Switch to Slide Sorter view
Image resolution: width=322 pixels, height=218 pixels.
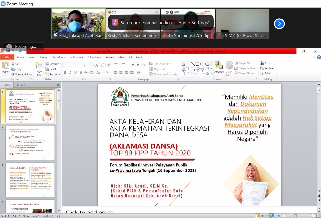click(x=262, y=216)
